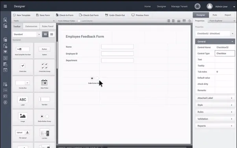Click the Form Without Folder label
This screenshot has width=237, height=148.
coord(67,21)
